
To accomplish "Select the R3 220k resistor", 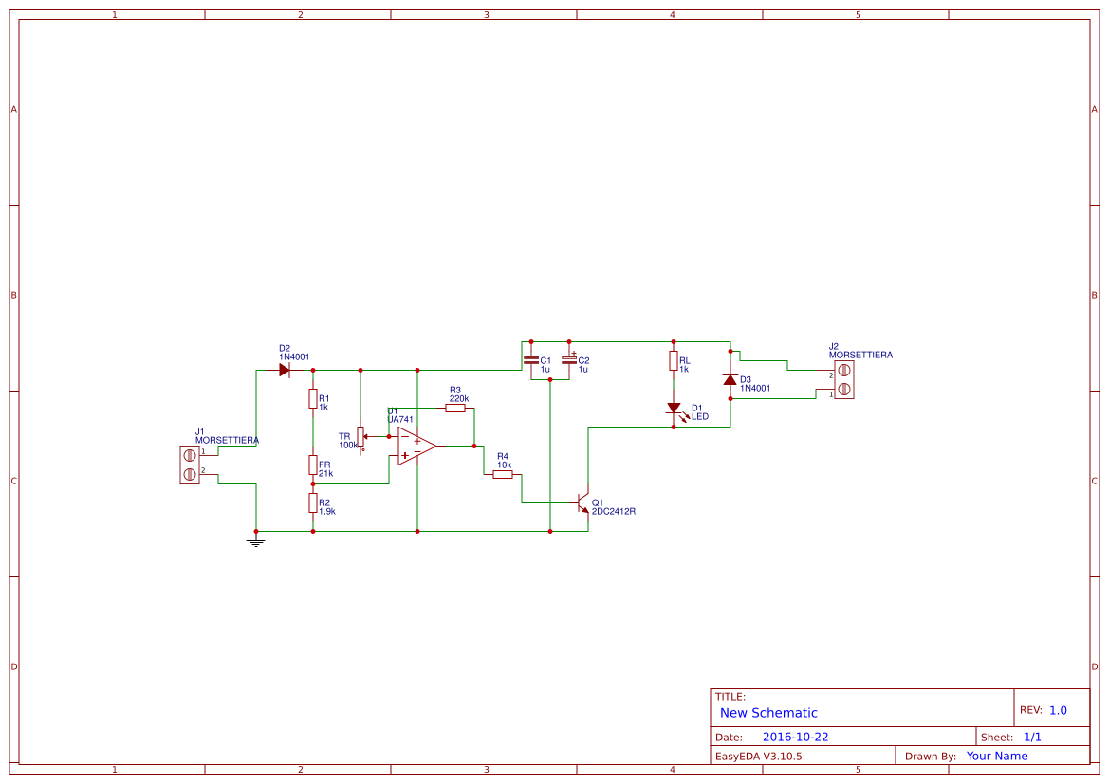I will (x=454, y=409).
